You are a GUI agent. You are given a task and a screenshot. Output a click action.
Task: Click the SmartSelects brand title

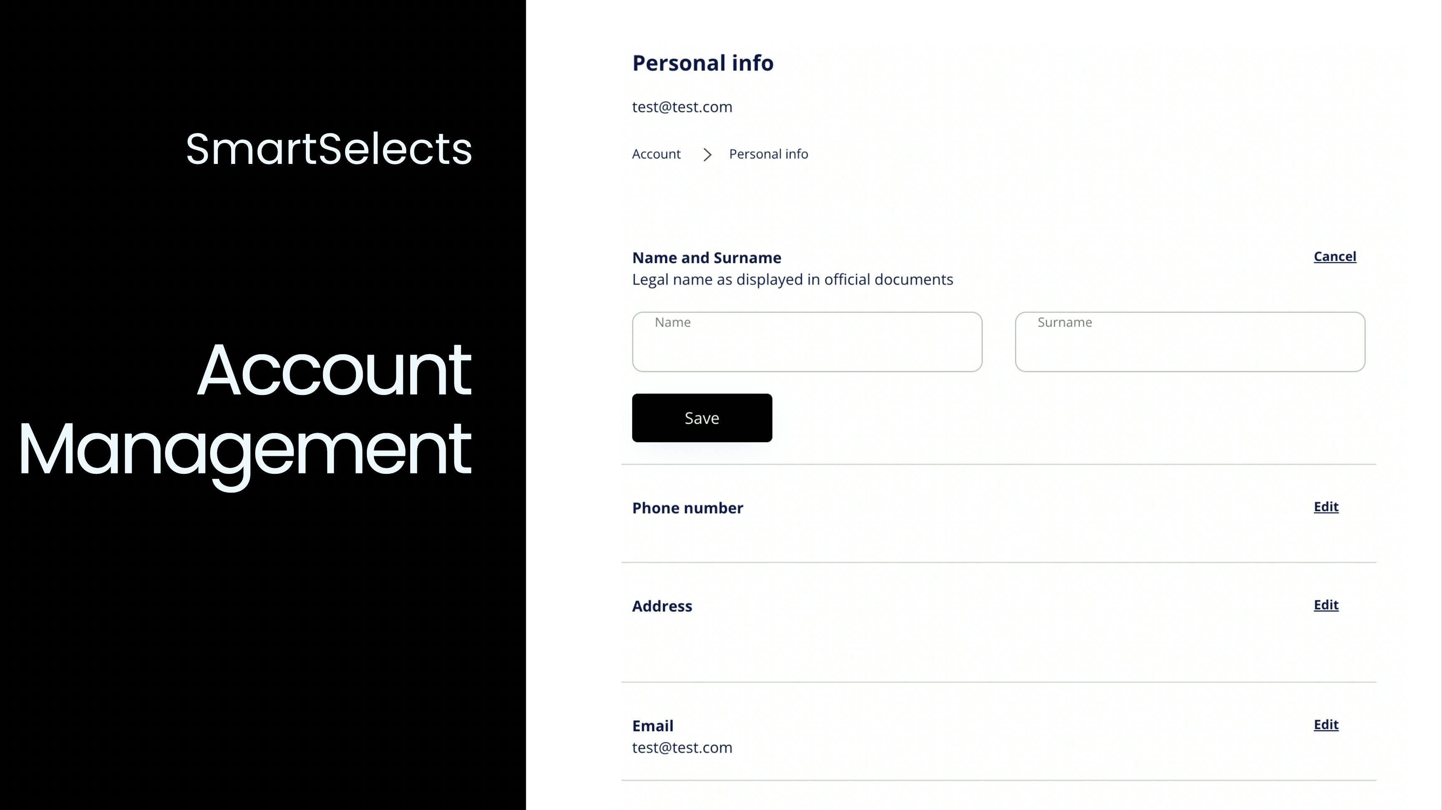click(x=329, y=149)
